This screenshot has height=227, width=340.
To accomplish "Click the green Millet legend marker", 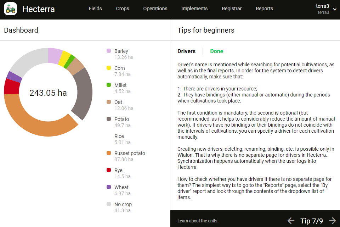I will [x=109, y=85].
